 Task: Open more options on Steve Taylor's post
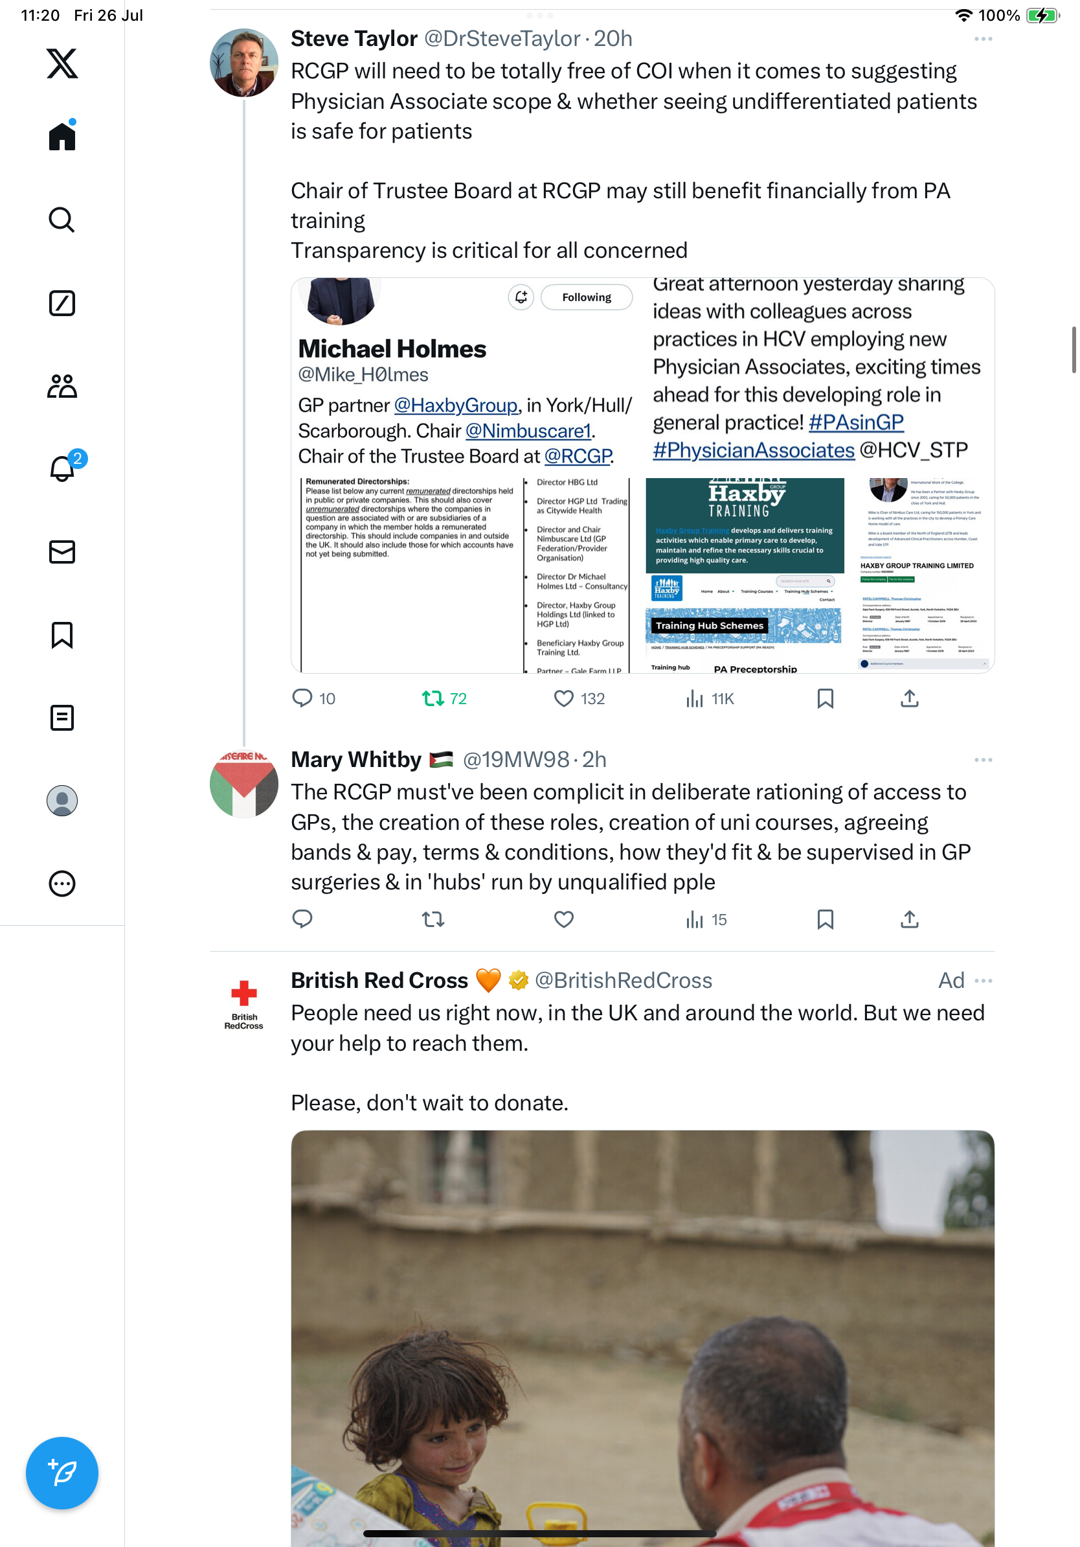983,39
